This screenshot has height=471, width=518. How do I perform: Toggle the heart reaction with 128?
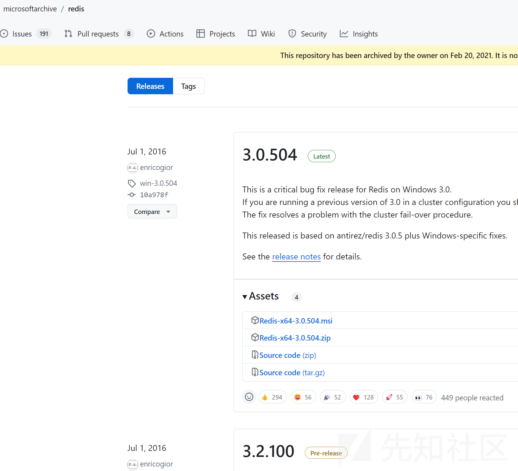click(x=364, y=397)
